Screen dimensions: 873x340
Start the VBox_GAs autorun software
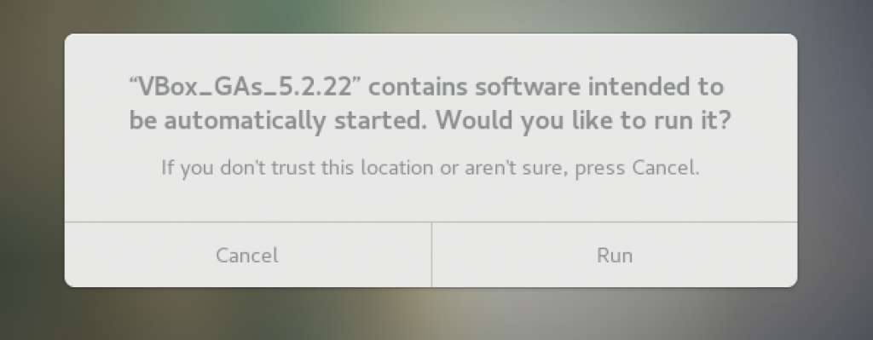pyautogui.click(x=614, y=255)
